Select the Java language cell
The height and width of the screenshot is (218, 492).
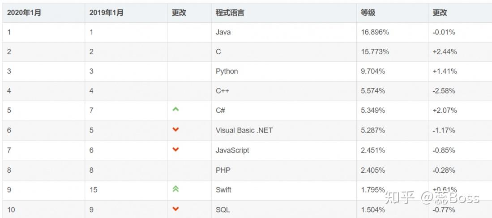click(x=223, y=32)
